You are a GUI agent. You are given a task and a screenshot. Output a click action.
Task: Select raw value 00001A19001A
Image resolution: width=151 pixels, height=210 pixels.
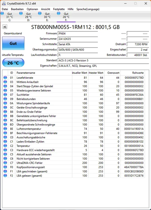(134, 129)
